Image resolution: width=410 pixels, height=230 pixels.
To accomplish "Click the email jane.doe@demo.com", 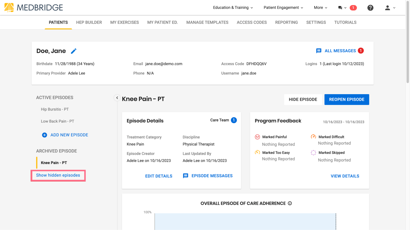I will pyautogui.click(x=164, y=64).
